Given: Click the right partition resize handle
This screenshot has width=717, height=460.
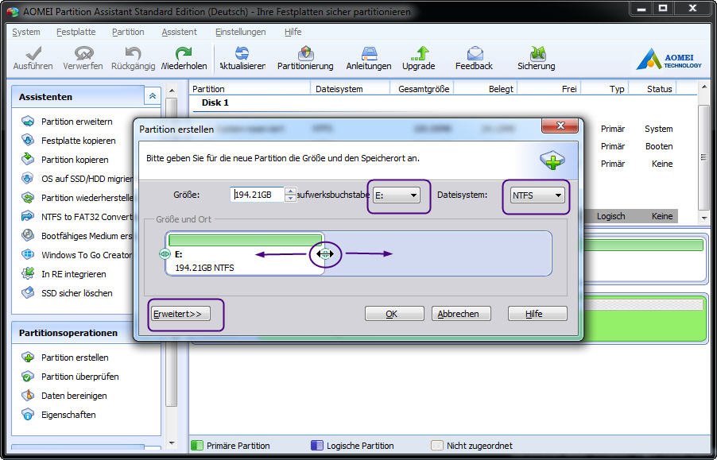Looking at the screenshot, I should pyautogui.click(x=325, y=254).
